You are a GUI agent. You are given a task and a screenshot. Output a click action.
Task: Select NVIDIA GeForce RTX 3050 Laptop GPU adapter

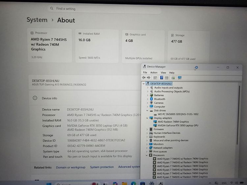pos(178,125)
